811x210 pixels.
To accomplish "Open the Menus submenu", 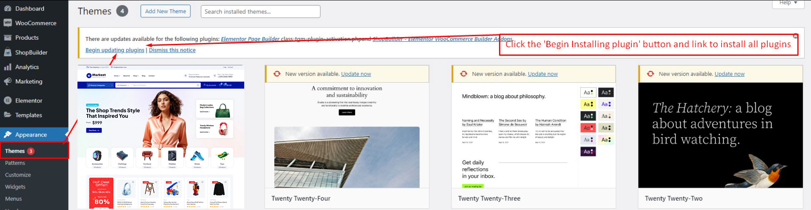I will click(14, 199).
